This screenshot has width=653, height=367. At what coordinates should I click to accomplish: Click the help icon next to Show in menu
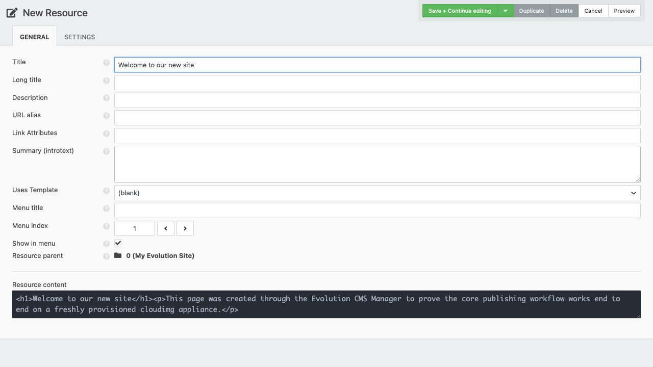(106, 244)
